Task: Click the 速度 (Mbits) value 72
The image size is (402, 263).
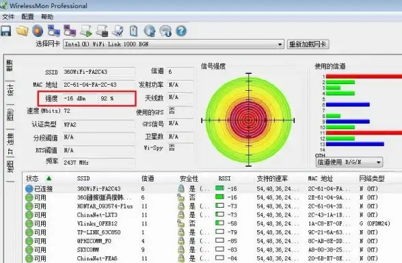Action: (67, 111)
